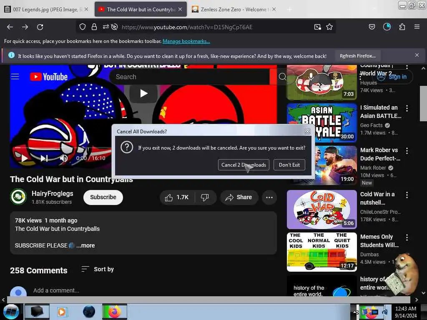
Task: Open options menu for Mark Rober video
Action: (407, 151)
